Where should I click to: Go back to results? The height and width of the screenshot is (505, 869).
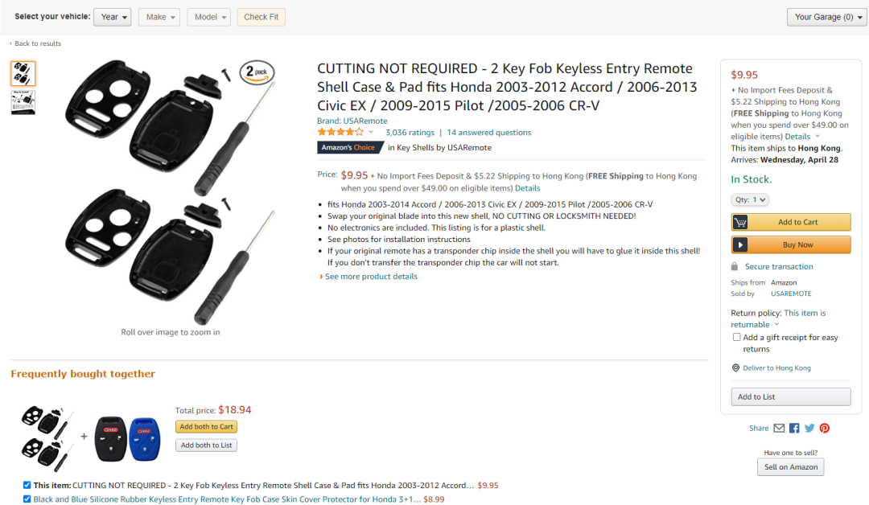35,43
